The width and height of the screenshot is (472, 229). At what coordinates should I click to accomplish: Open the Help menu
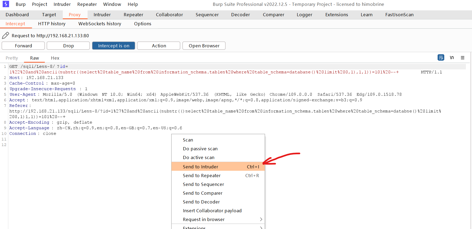coord(133,4)
